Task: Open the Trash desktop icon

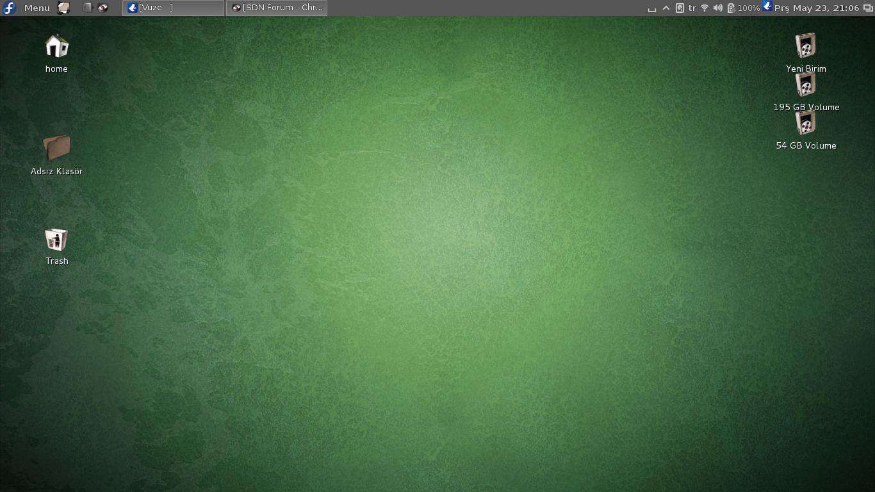Action: point(56,239)
